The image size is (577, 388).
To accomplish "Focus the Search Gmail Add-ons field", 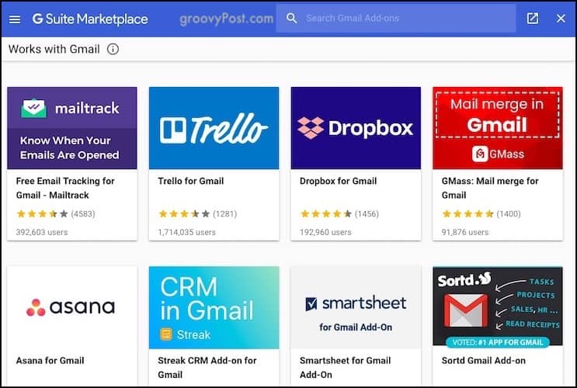I will (x=395, y=18).
